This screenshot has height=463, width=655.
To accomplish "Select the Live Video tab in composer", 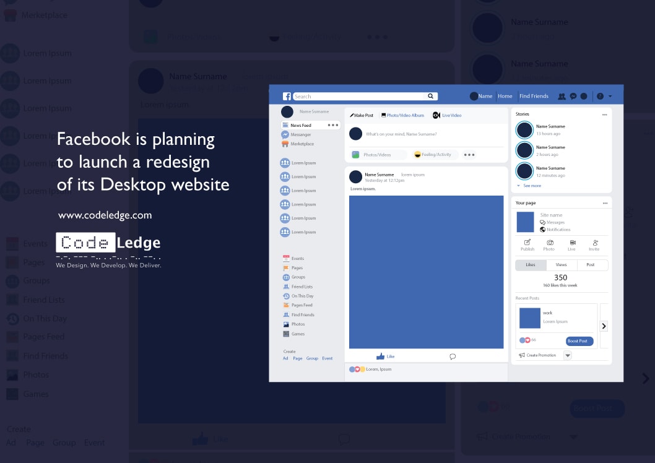I will click(447, 115).
